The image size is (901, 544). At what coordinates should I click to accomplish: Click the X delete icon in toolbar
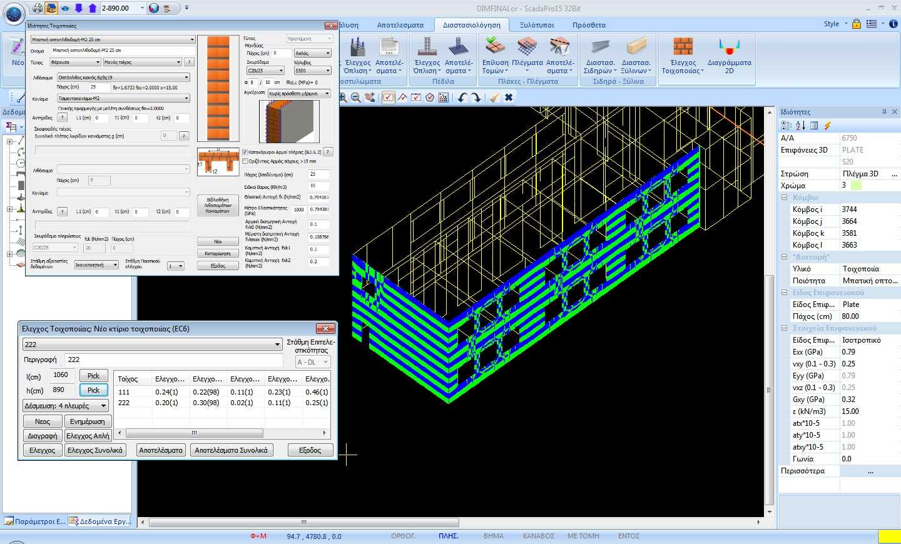coord(509,98)
